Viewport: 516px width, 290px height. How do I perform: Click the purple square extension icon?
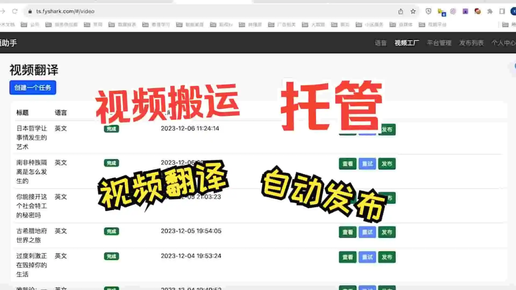(x=465, y=11)
